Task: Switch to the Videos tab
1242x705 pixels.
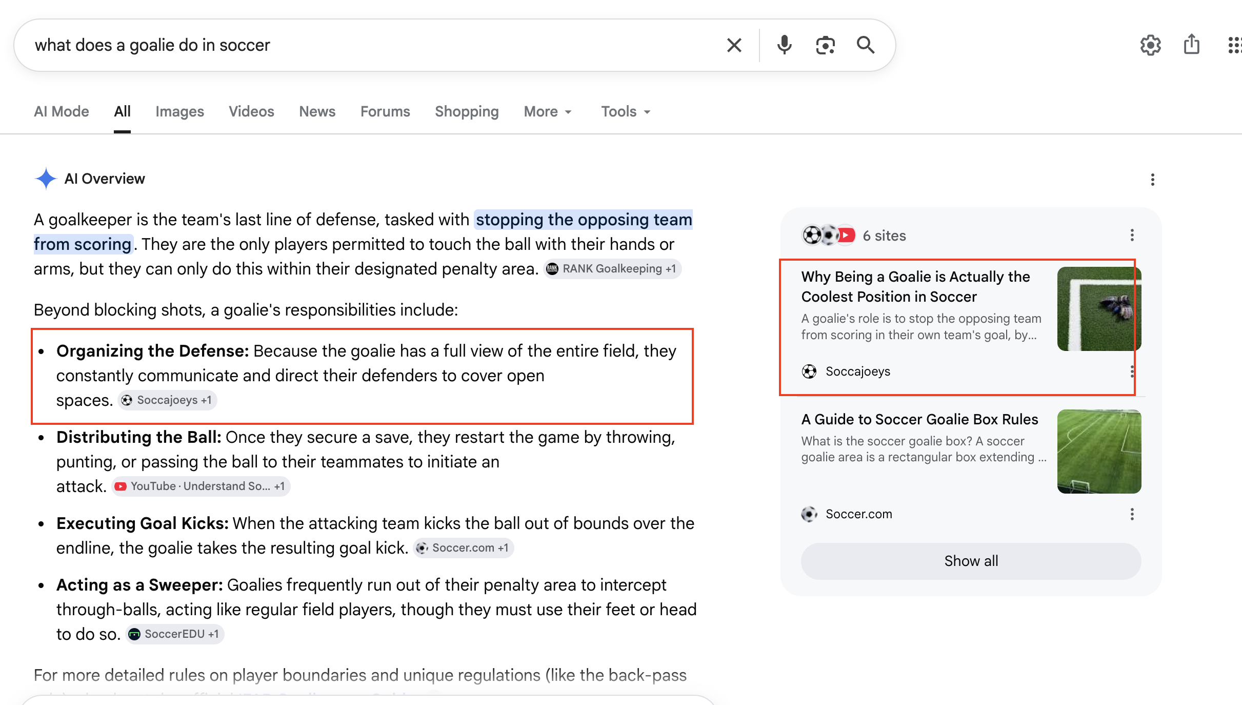Action: pos(251,111)
